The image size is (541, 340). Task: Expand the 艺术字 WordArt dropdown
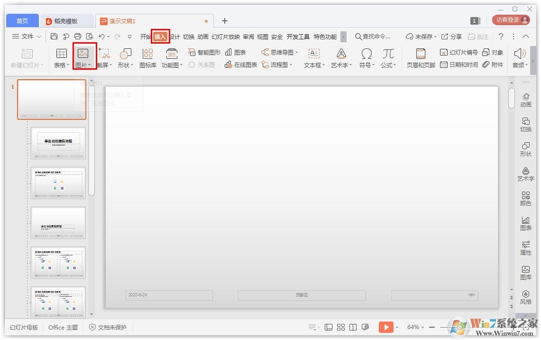pyautogui.click(x=340, y=57)
